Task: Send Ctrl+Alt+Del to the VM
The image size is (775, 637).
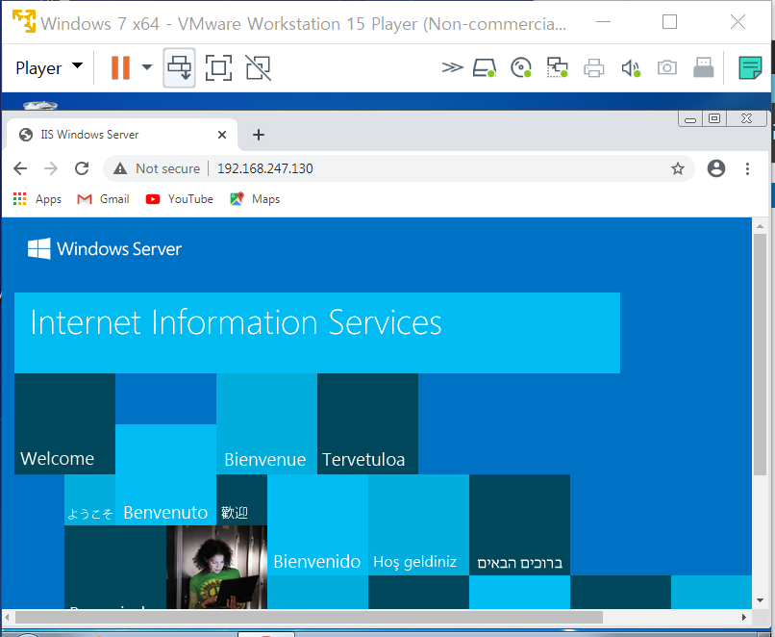Action: click(x=180, y=67)
